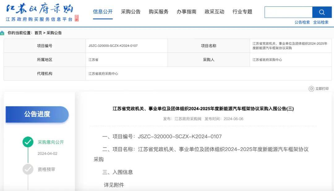Click the gray checkmark for 资格预审
The height and width of the screenshot is (191, 334).
28,169
